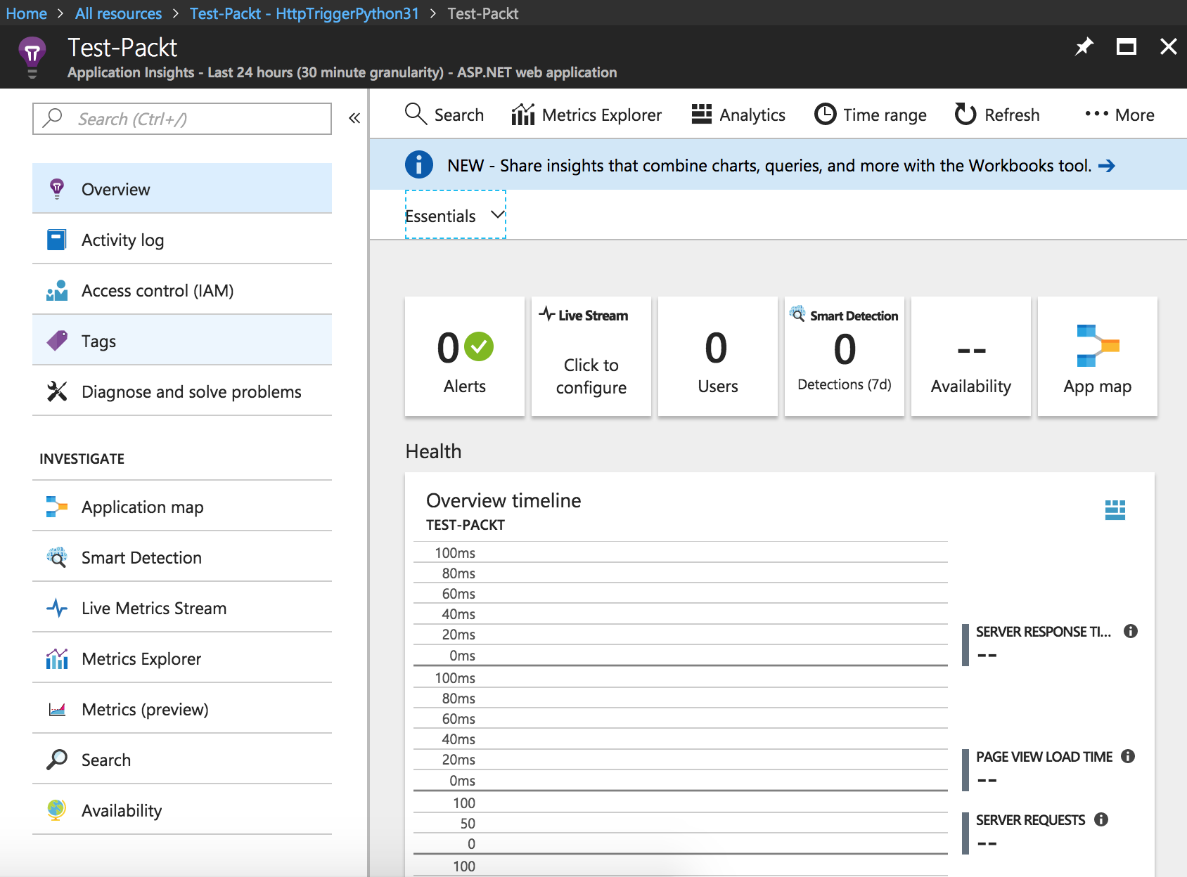Image resolution: width=1187 pixels, height=877 pixels.
Task: Close the Test-Packt blade
Action: pos(1169,47)
